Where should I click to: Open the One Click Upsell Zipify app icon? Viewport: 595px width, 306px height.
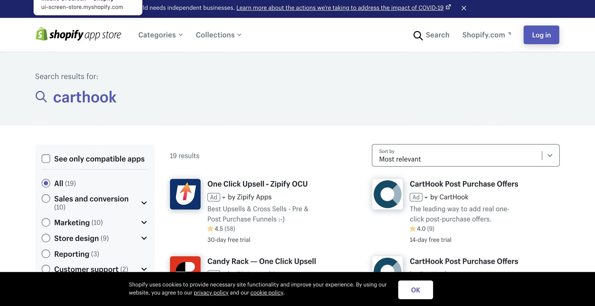pos(185,194)
